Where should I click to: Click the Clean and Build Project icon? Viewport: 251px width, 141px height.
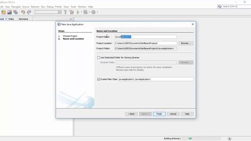coord(71,12)
